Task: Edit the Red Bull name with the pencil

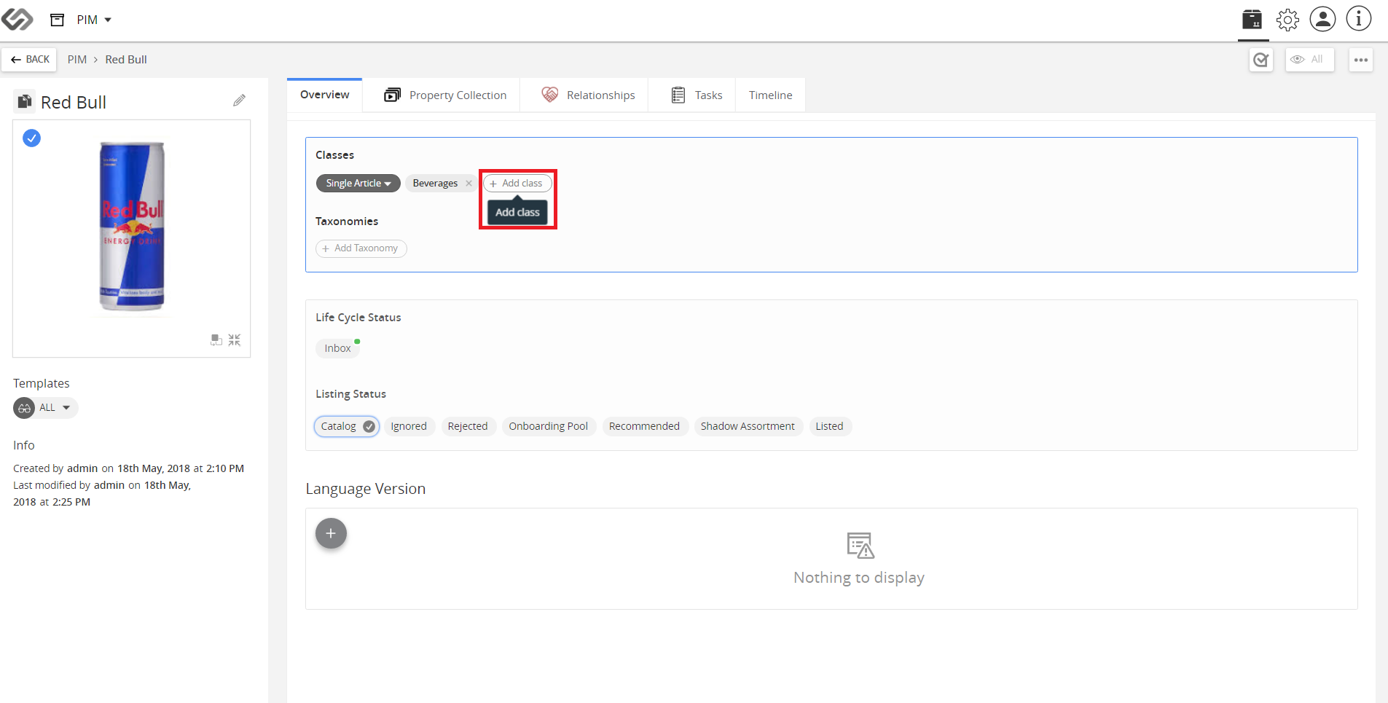Action: click(x=239, y=101)
